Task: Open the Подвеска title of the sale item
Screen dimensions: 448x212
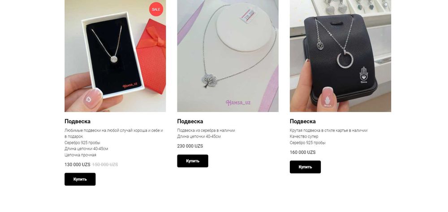Action: 78,121
